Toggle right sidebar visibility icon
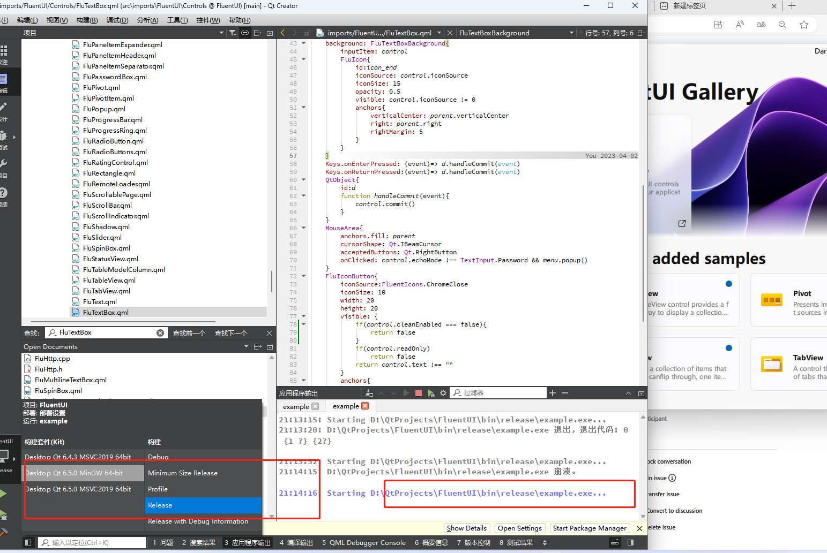 point(630,542)
